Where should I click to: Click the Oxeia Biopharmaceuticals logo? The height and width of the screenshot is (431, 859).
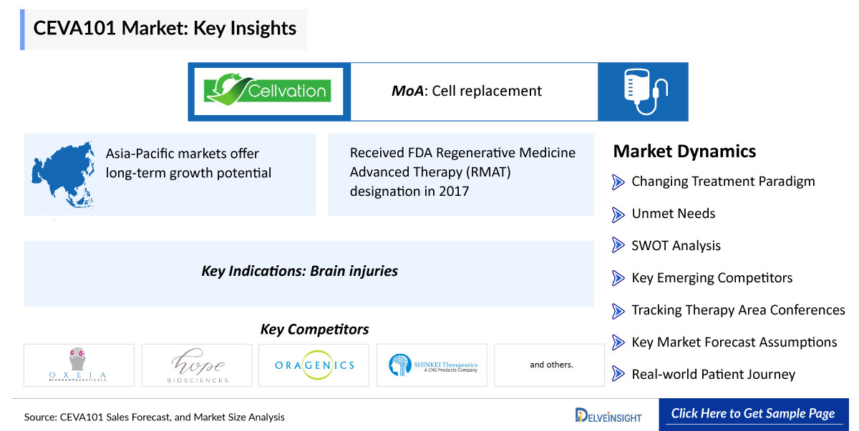(x=79, y=365)
